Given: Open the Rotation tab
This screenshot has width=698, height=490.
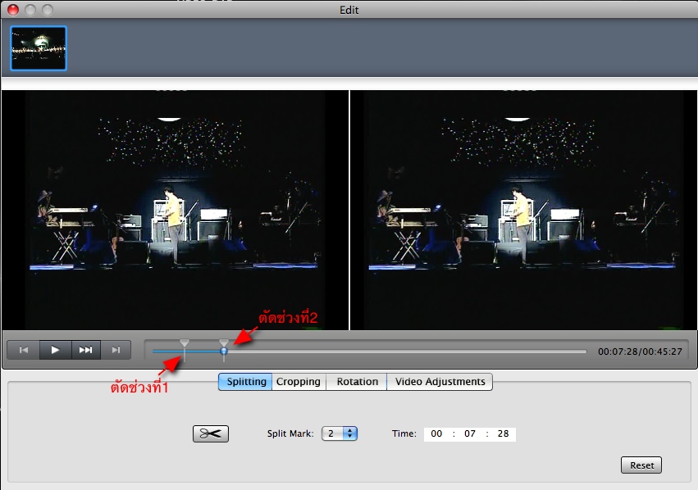Looking at the screenshot, I should tap(357, 382).
